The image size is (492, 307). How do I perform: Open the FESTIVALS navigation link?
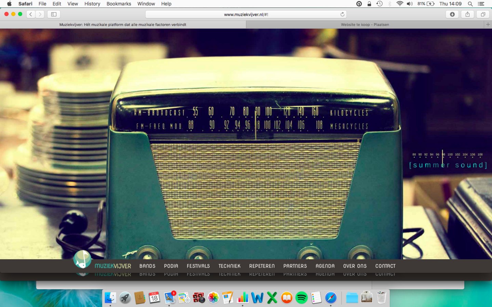[198, 266]
